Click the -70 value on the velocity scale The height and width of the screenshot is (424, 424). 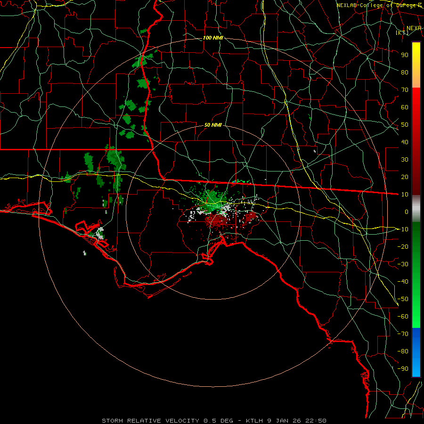403,334
